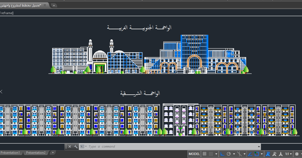The height and width of the screenshot is (158, 302).
Task: Open the snap settings dropdown arrow
Action: (x=216, y=154)
